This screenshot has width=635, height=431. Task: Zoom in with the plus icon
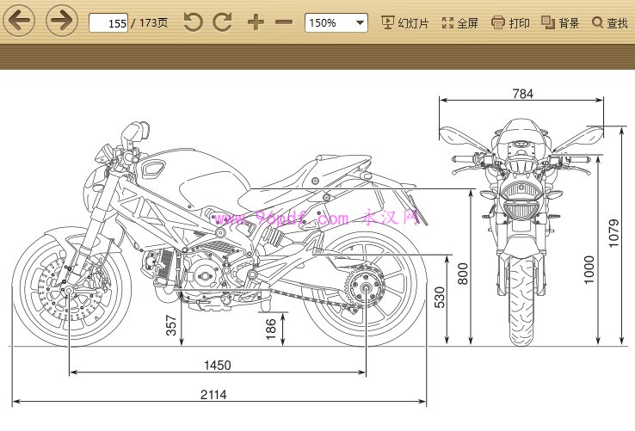256,22
